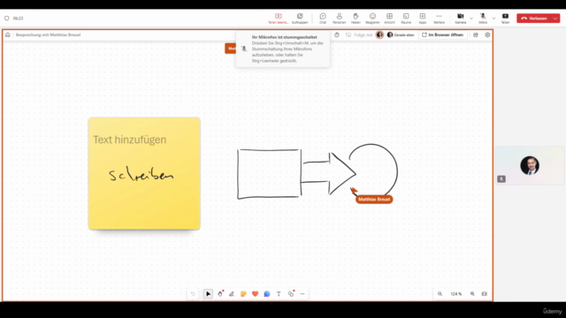Open the whiteboard share link icon

click(476, 35)
